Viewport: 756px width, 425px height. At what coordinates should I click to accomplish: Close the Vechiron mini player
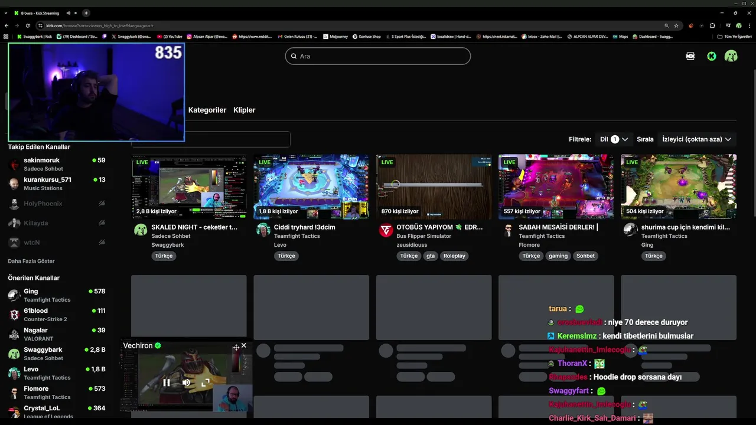pyautogui.click(x=243, y=346)
